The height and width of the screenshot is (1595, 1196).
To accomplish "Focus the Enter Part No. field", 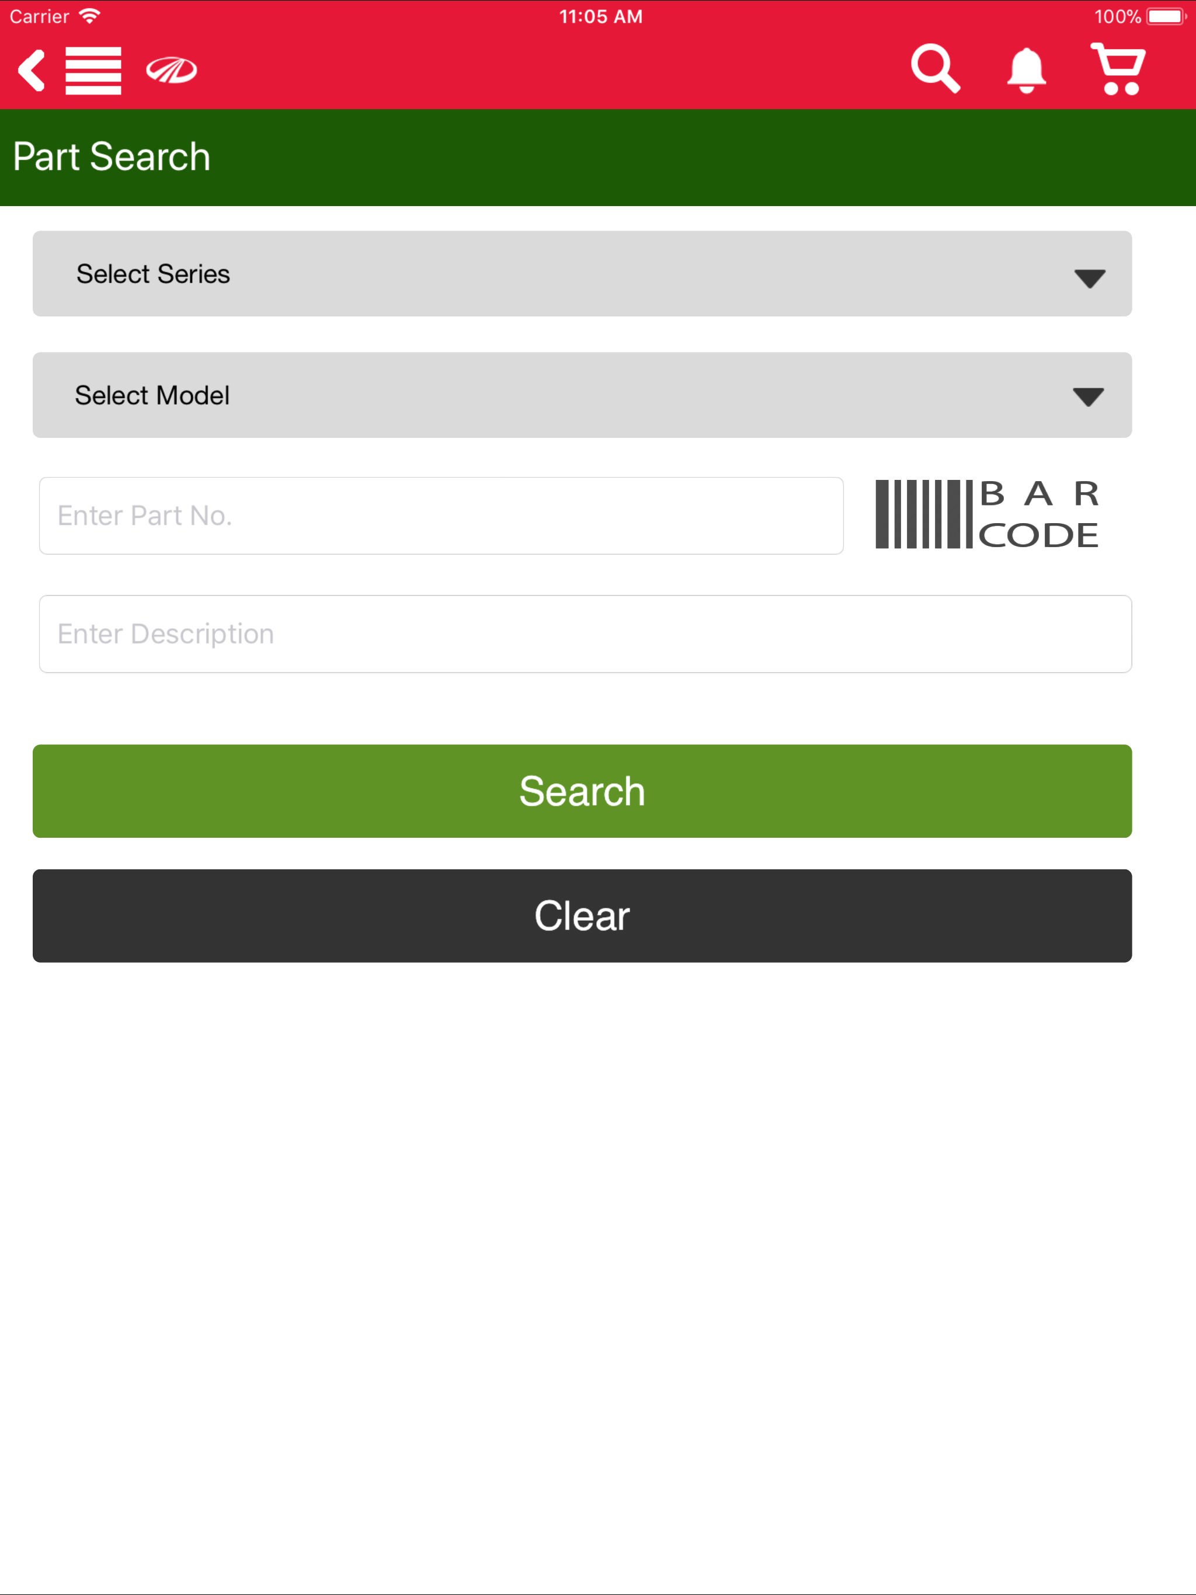I will [x=441, y=516].
